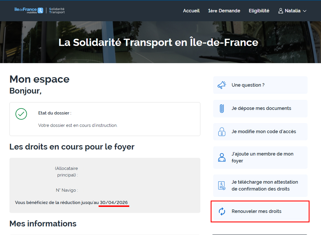Click the attestation download document icon
Viewport: 321px width, 235px height.
222,185
